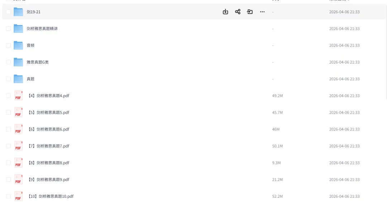Tick the checkbox for 真题 folder
The width and height of the screenshot is (387, 202).
(x=8, y=79)
